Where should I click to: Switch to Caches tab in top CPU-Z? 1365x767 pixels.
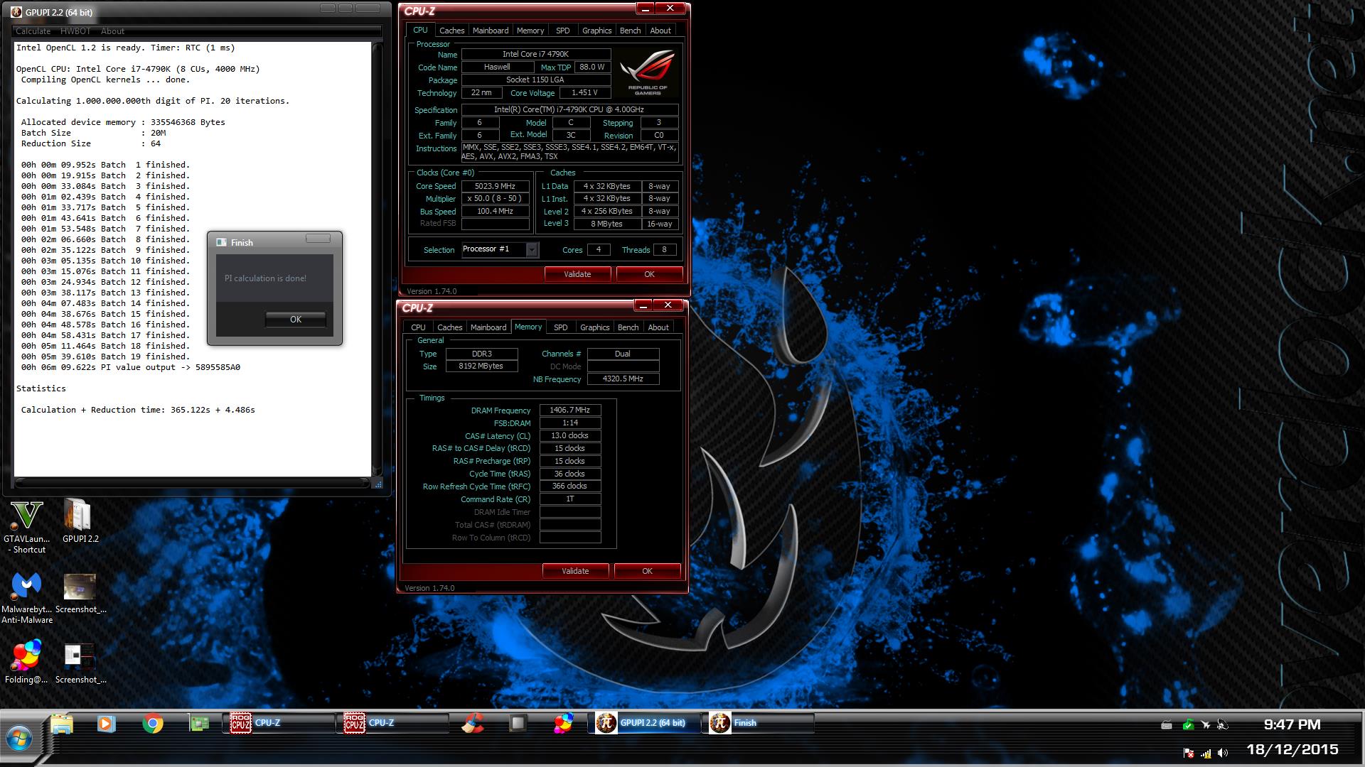tap(451, 31)
